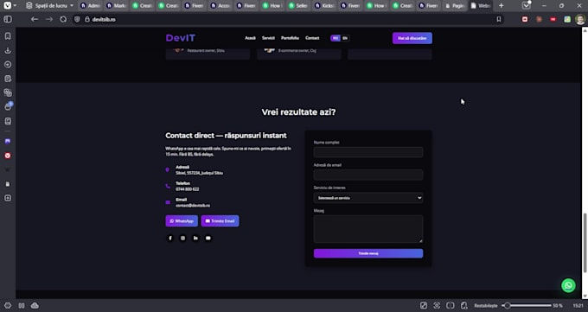Open the user profile avatar
588x312 pixels.
tap(580, 19)
